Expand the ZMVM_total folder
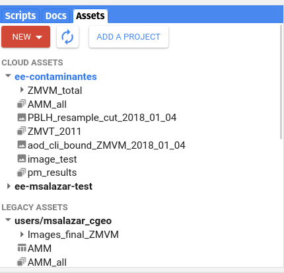The height and width of the screenshot is (273, 284). (x=22, y=90)
